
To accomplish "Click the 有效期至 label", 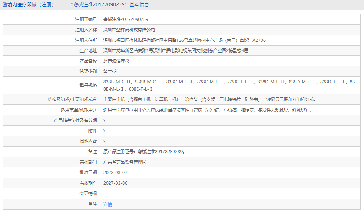I will pos(88,183).
